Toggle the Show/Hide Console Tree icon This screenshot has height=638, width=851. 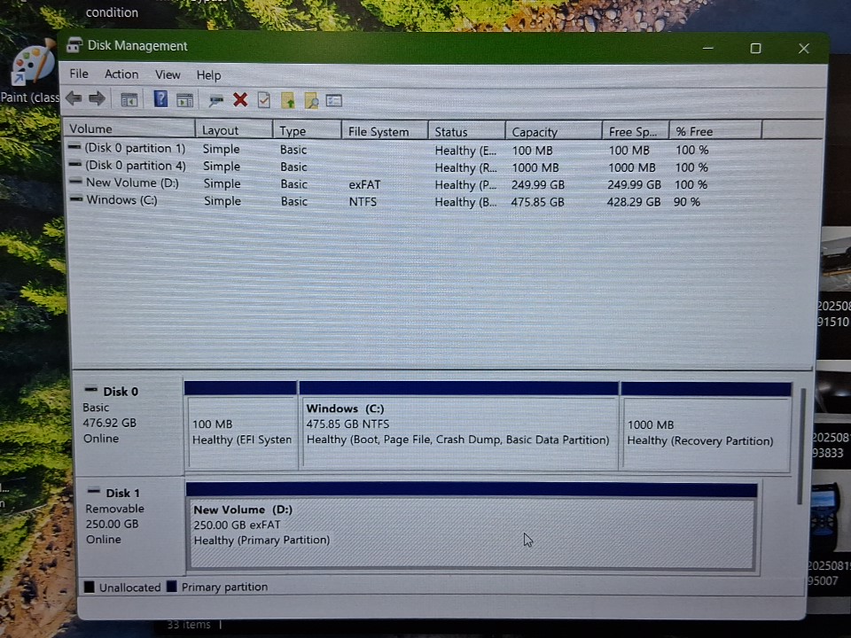pyautogui.click(x=129, y=100)
